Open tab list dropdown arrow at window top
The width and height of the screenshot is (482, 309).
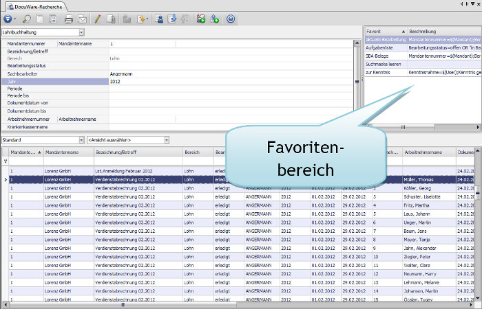(x=473, y=4)
